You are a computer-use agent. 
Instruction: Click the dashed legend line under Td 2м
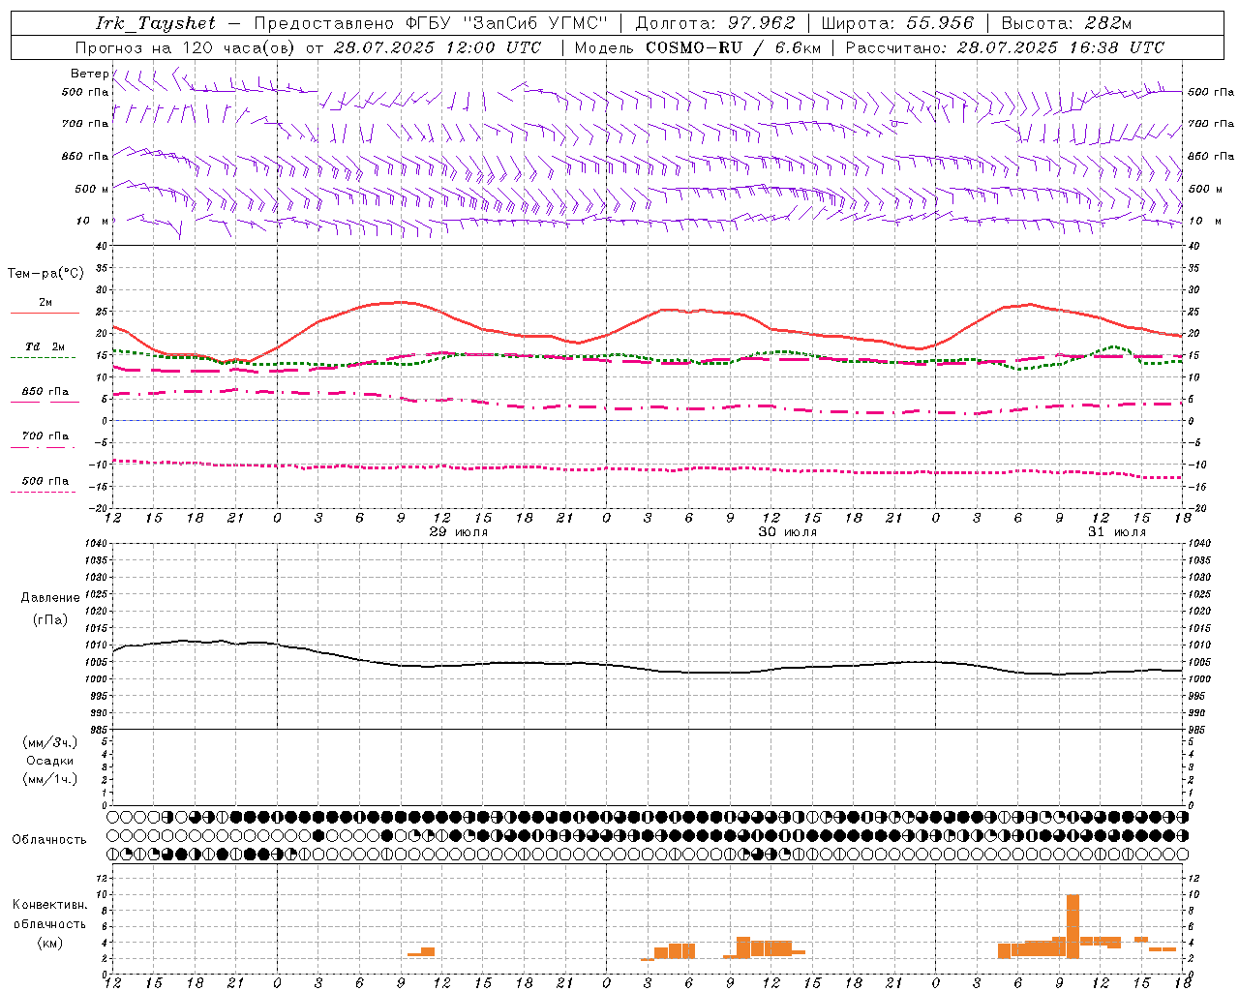pos(43,358)
